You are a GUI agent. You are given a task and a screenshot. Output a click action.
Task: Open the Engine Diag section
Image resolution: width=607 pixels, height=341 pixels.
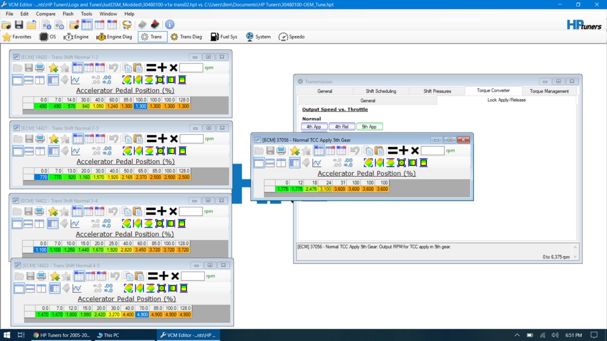[114, 36]
